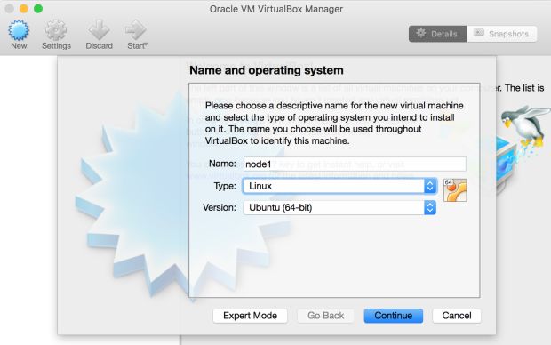Click the Name: label

(x=222, y=164)
